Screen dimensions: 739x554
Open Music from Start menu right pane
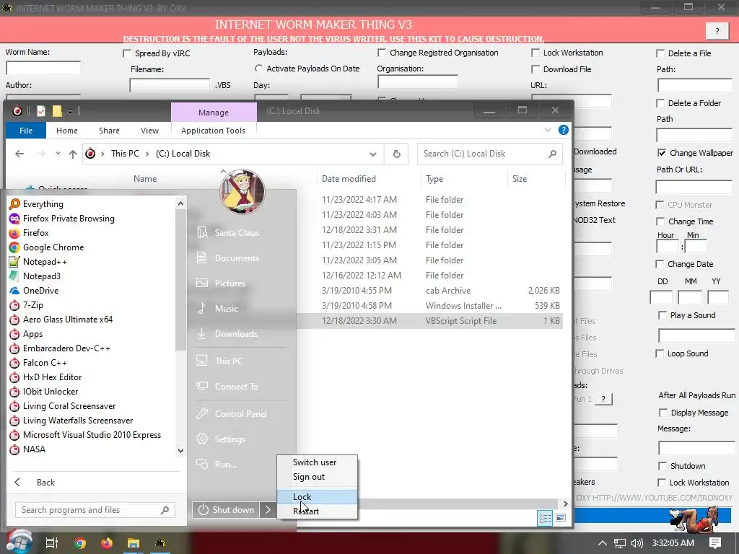tap(217, 309)
